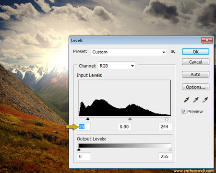The image size is (216, 173).
Task: Click the midtone field showing 0.90
Action: tap(124, 127)
